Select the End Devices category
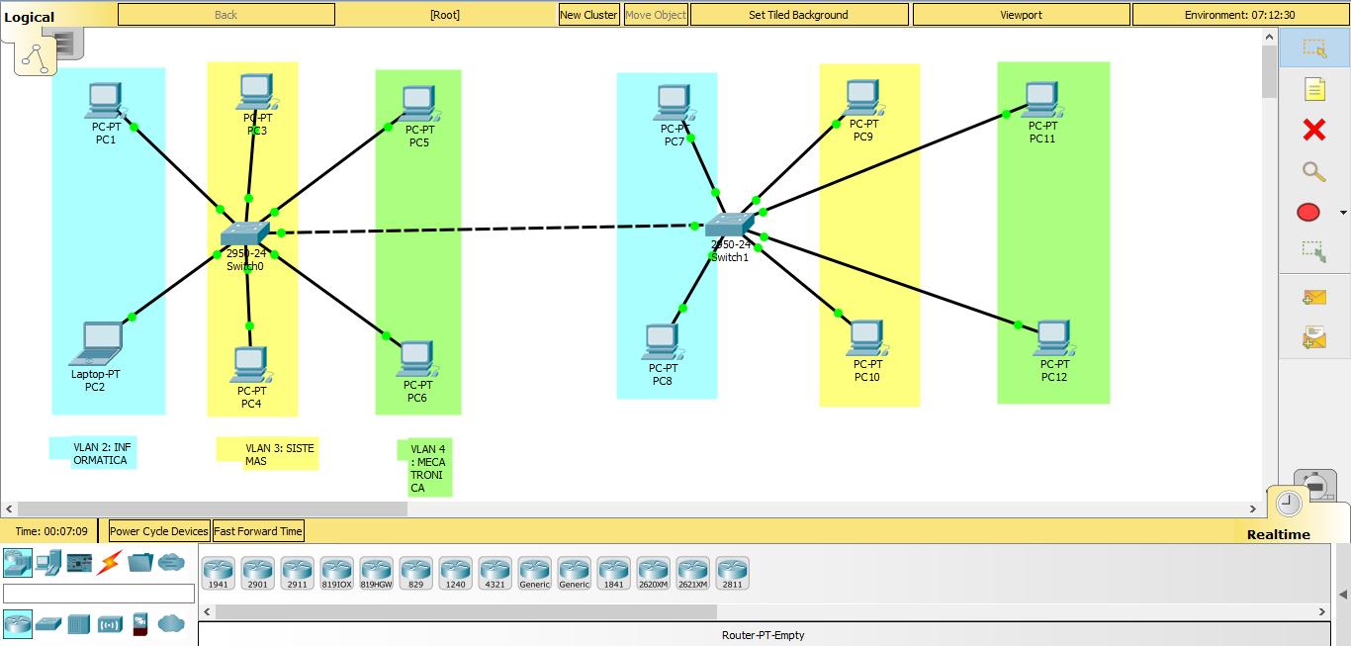The height and width of the screenshot is (646, 1351). (47, 563)
